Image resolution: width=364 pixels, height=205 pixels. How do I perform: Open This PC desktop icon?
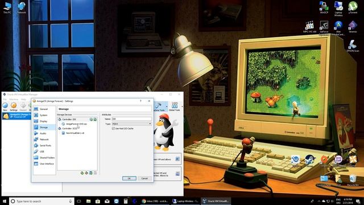[x=7, y=7]
